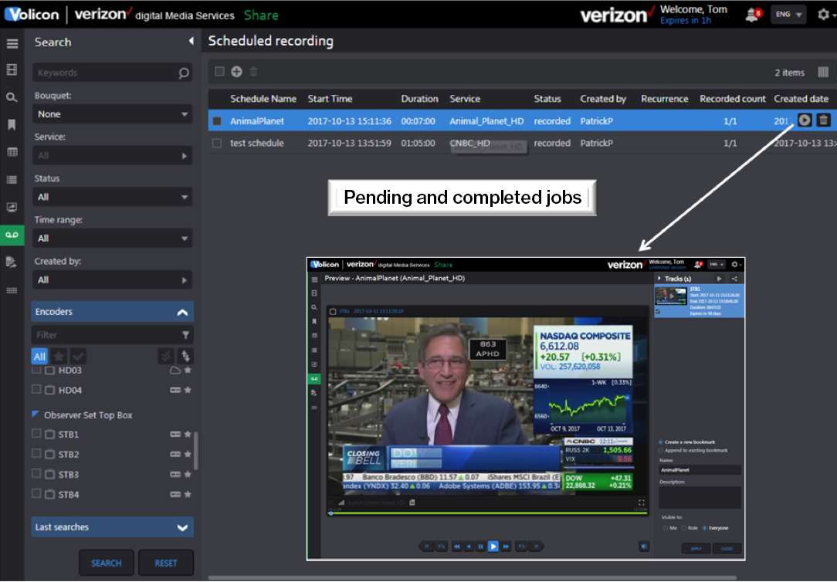The height and width of the screenshot is (582, 837).
Task: Open the Status dropdown
Action: pos(113,197)
